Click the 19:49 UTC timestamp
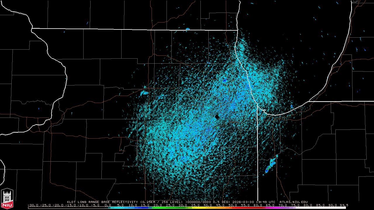This screenshot has height=210, width=374. pos(267,202)
